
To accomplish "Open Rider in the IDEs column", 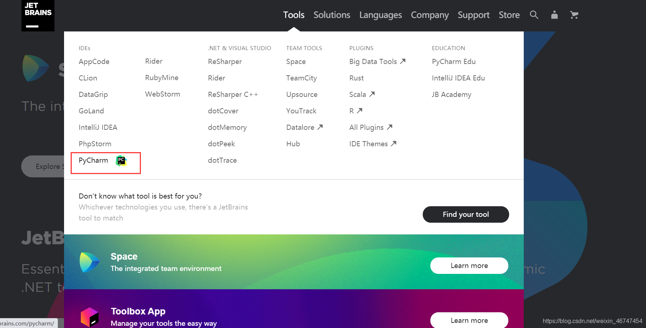I will coord(154,61).
